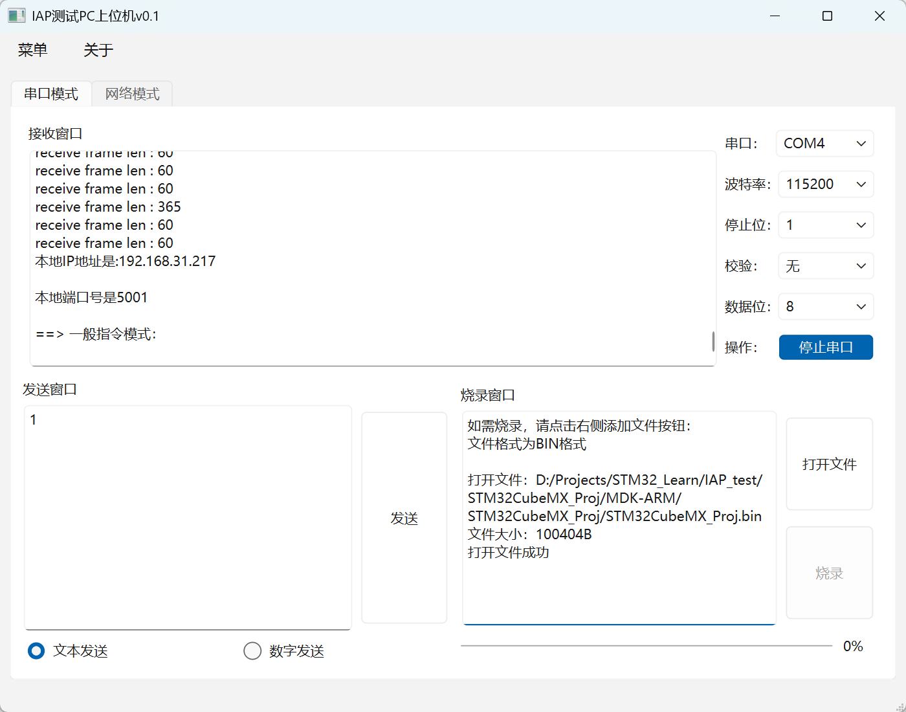Click the 0% progress label
906x712 pixels.
pyautogui.click(x=853, y=646)
